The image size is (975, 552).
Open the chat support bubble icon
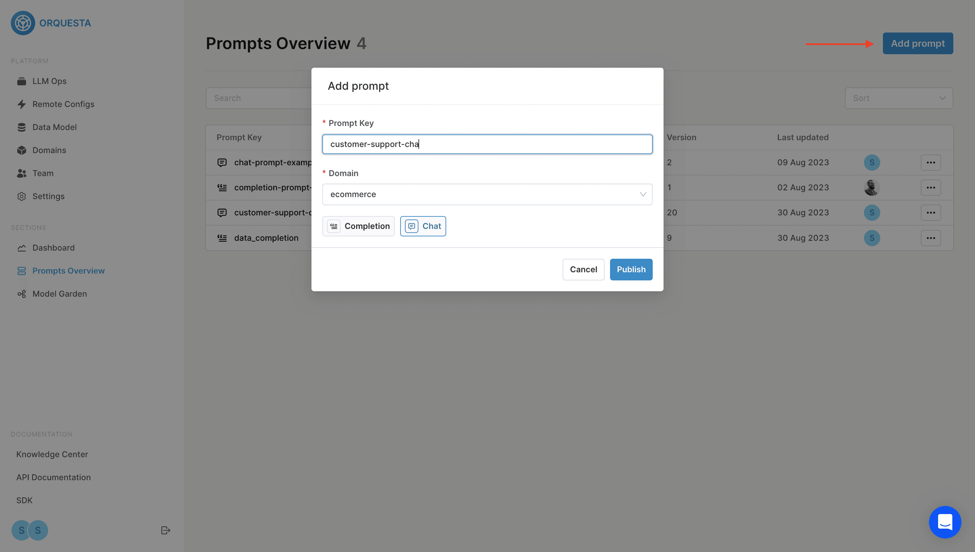pos(945,522)
